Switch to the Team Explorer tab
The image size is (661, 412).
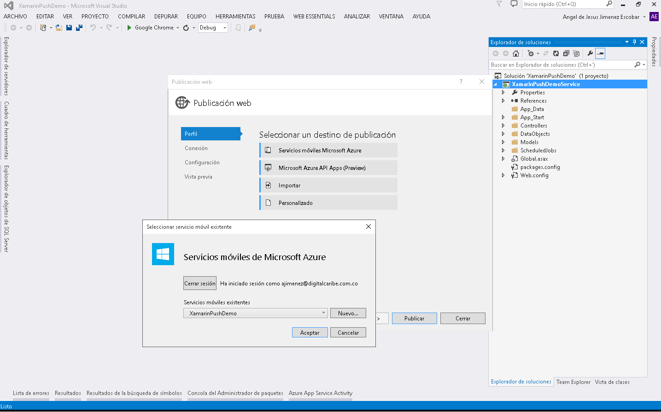573,382
